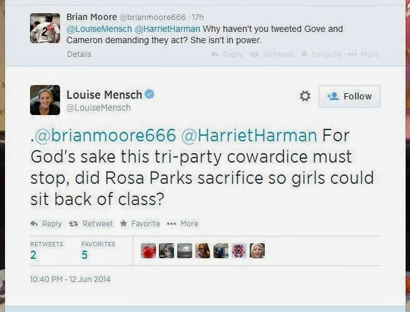Open Brian Moore's profile picture
Image resolution: width=410 pixels, height=312 pixels.
[x=45, y=28]
